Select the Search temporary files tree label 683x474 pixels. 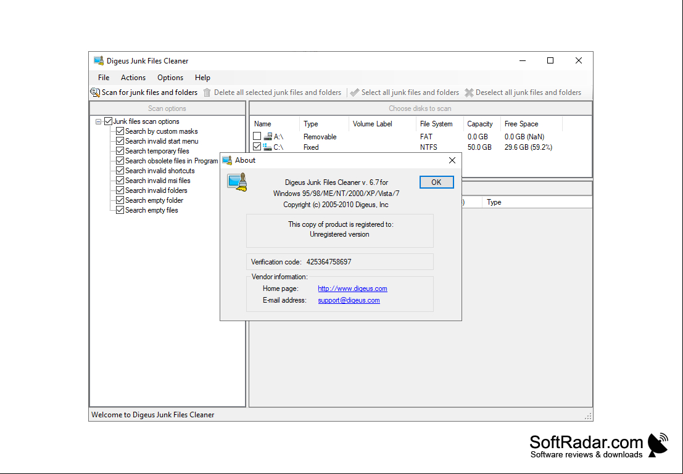(x=157, y=151)
